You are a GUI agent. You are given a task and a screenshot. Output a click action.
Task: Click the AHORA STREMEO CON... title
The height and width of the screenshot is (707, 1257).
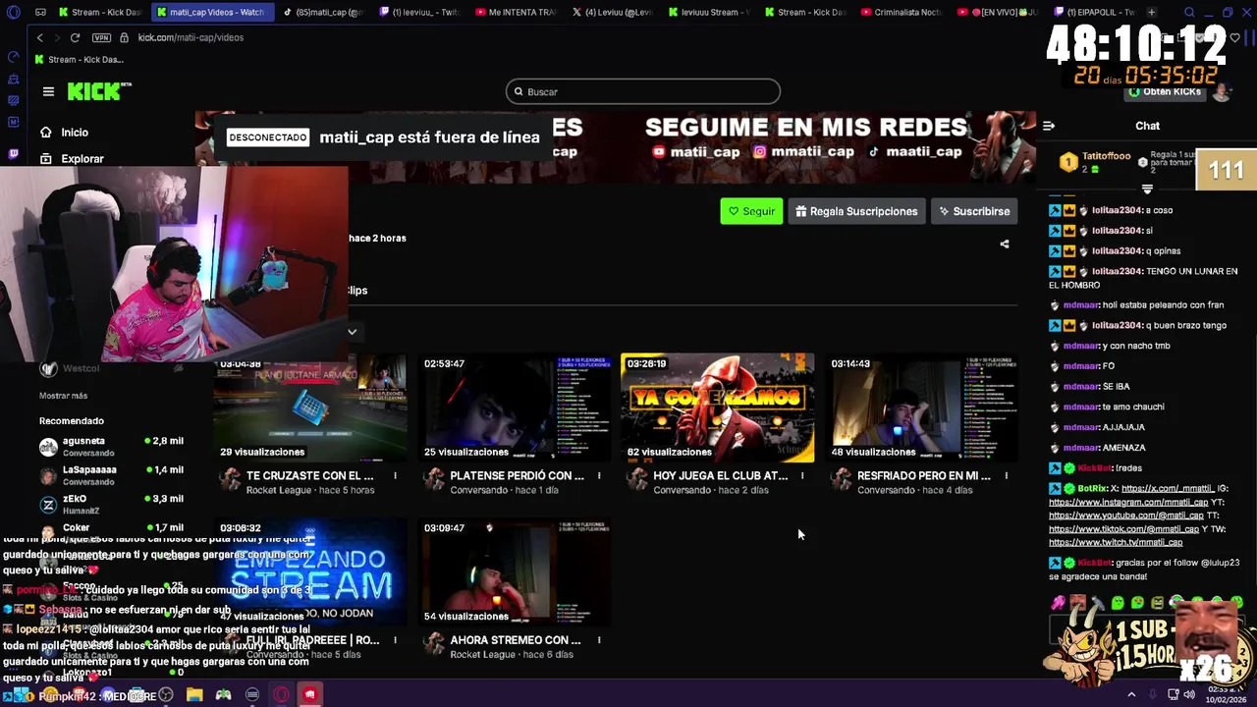pyautogui.click(x=516, y=639)
